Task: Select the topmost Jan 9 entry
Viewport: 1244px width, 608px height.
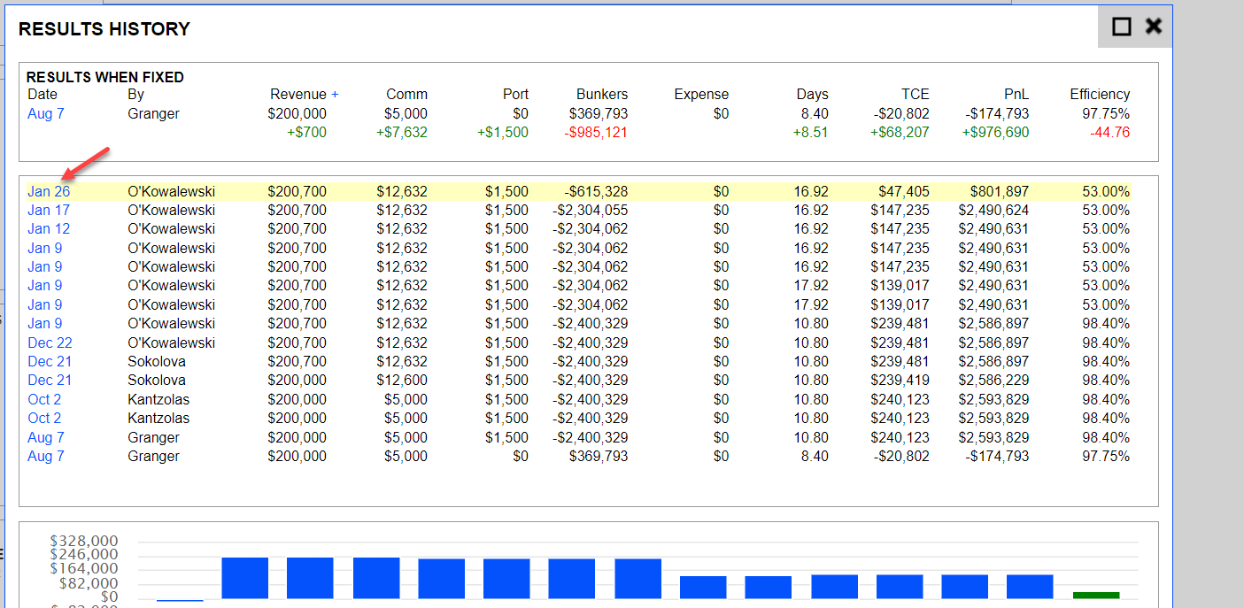Action: [45, 248]
